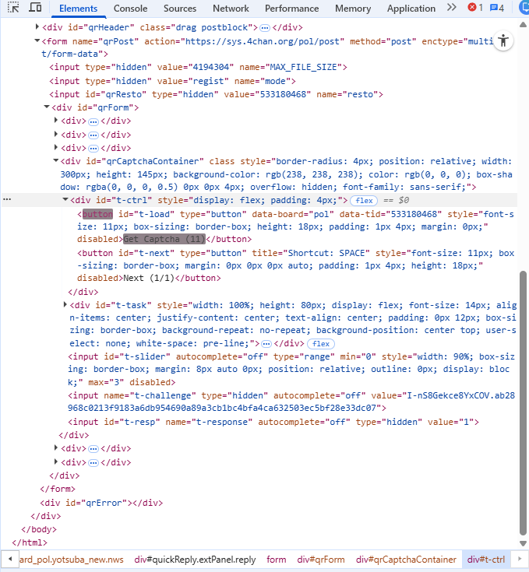
Task: Click the ard_pol.yotsuba_new.nws breadcrumb
Action: pyautogui.click(x=71, y=560)
